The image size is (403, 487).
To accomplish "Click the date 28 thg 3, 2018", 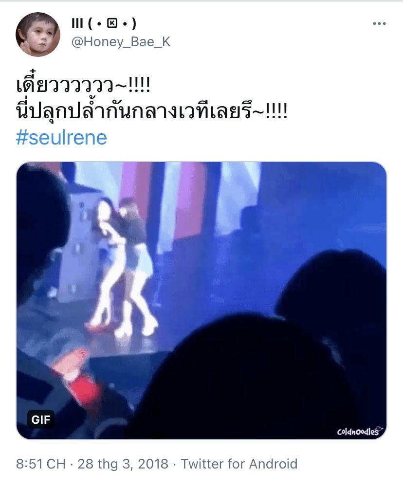I will point(123,464).
